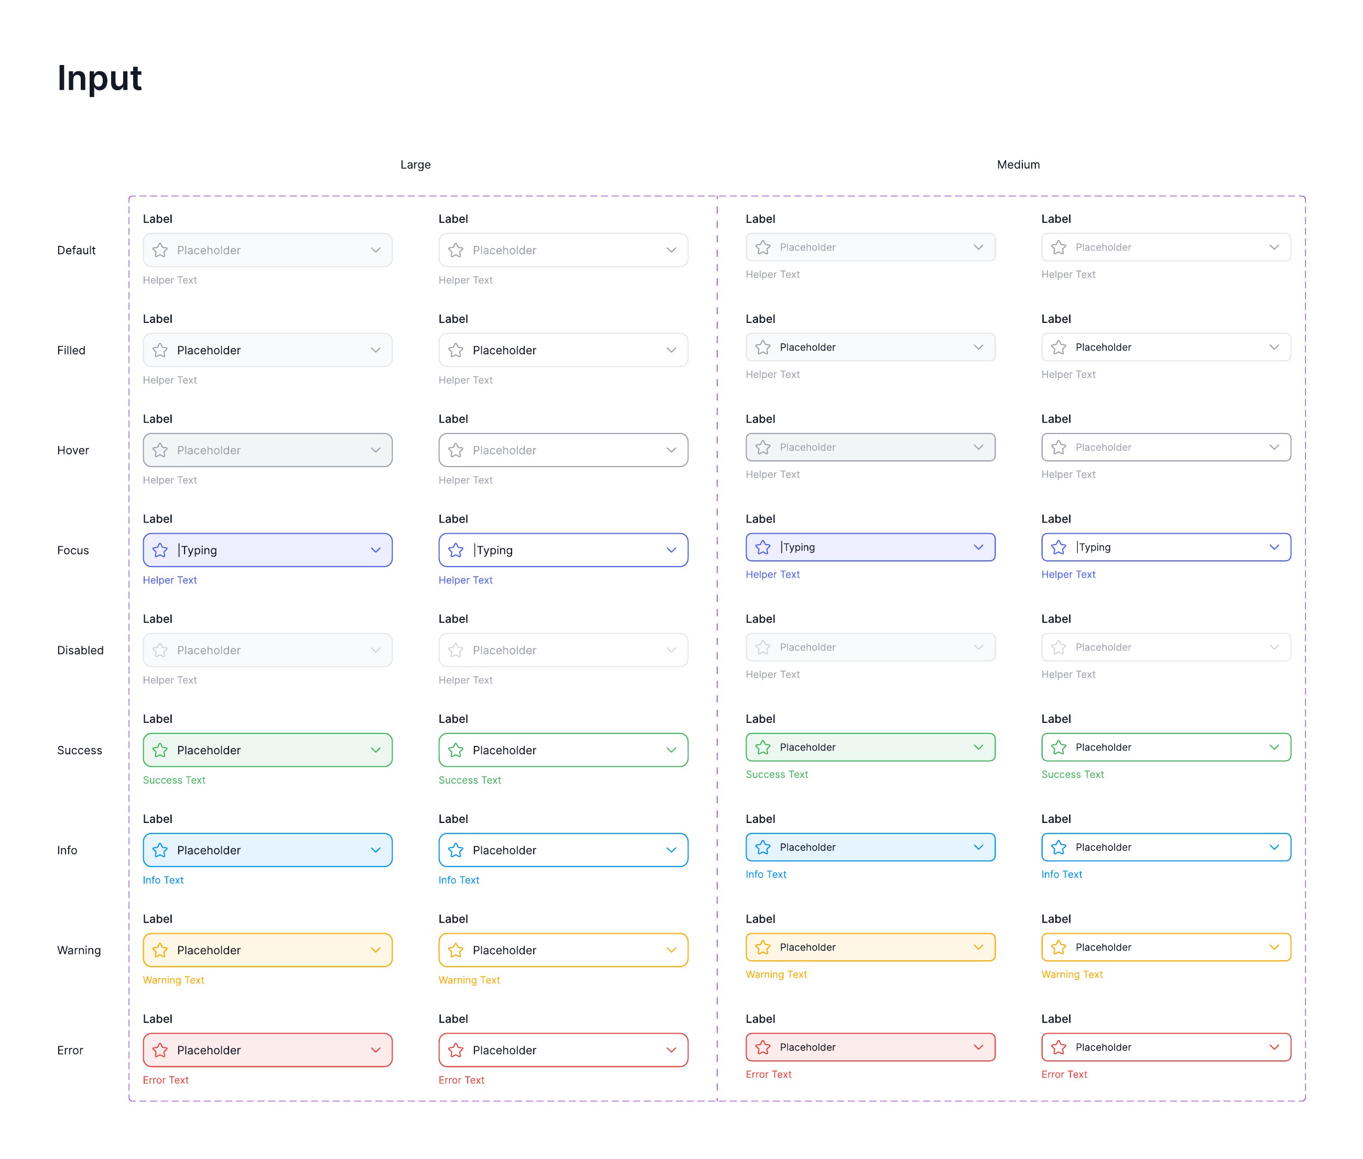The height and width of the screenshot is (1159, 1363).
Task: Open the chevron of the Large white Focus input
Action: [x=671, y=550]
